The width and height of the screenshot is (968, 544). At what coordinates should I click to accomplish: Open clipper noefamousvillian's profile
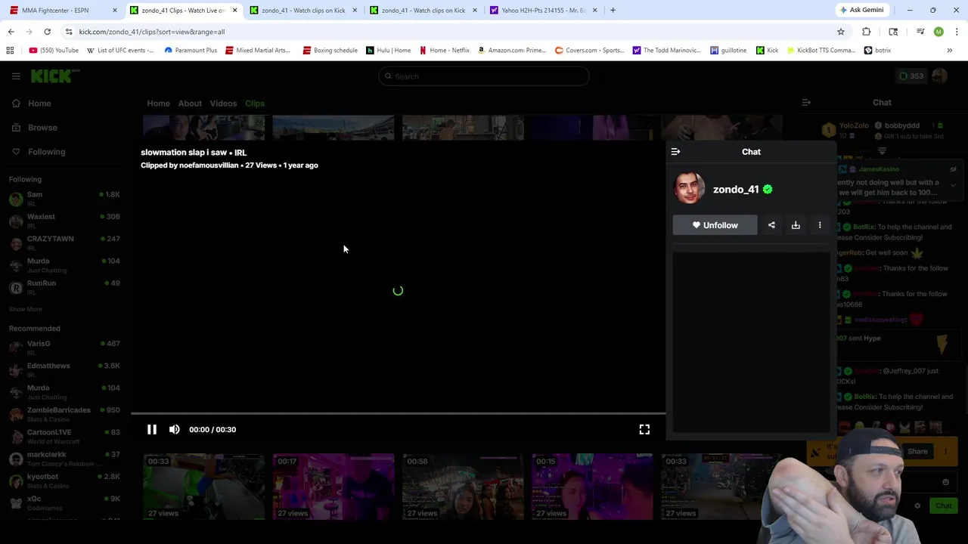pos(209,165)
